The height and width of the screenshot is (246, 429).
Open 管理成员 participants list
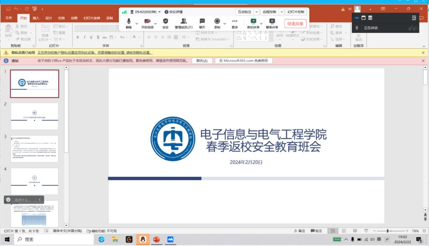tap(183, 23)
